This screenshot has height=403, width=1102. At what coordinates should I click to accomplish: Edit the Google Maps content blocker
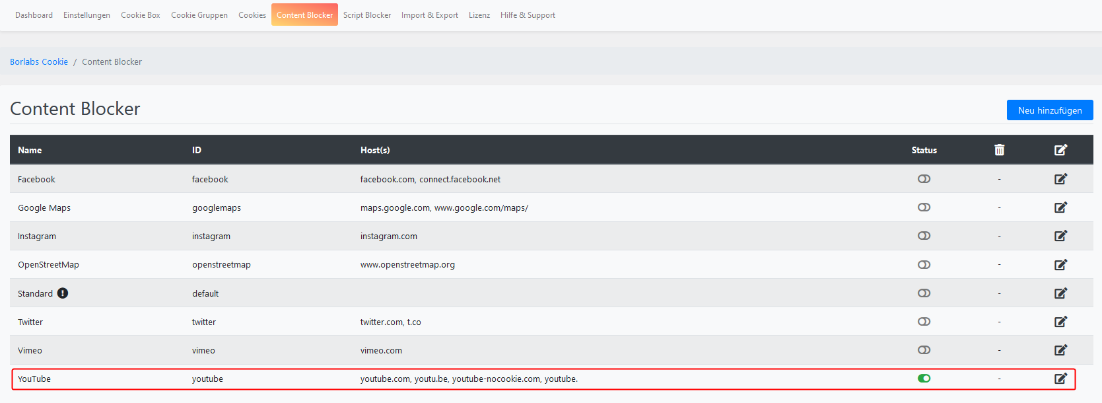tap(1060, 207)
